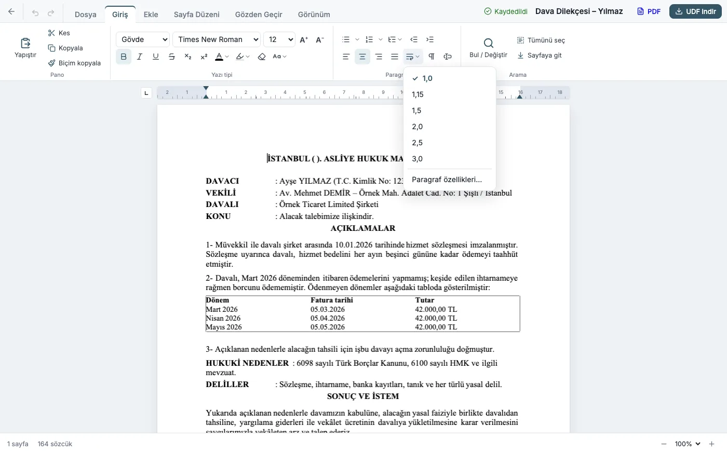
Task: Close the line spacing dropdown button
Action: click(413, 57)
